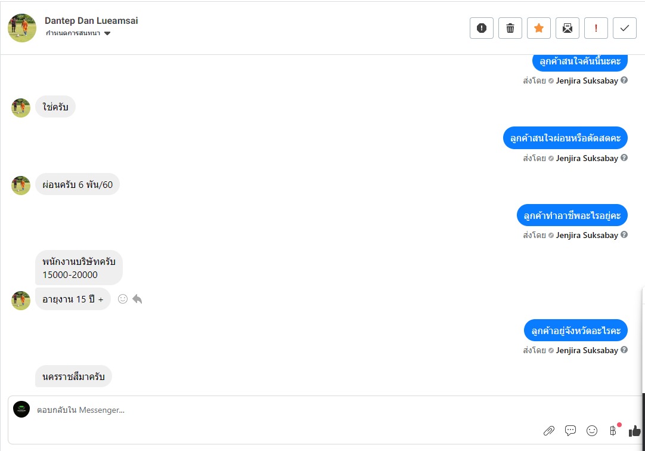Click Jenjira Suksabay sender name under first message
Image resolution: width=645 pixels, height=451 pixels.
click(x=587, y=81)
